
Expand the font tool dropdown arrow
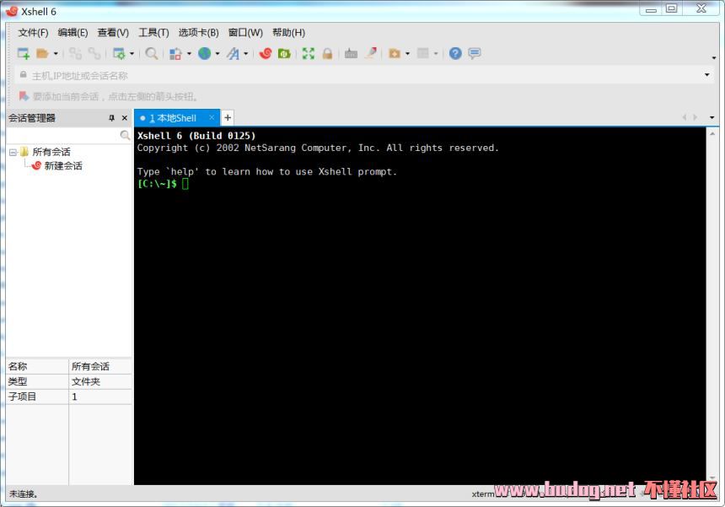coord(245,54)
